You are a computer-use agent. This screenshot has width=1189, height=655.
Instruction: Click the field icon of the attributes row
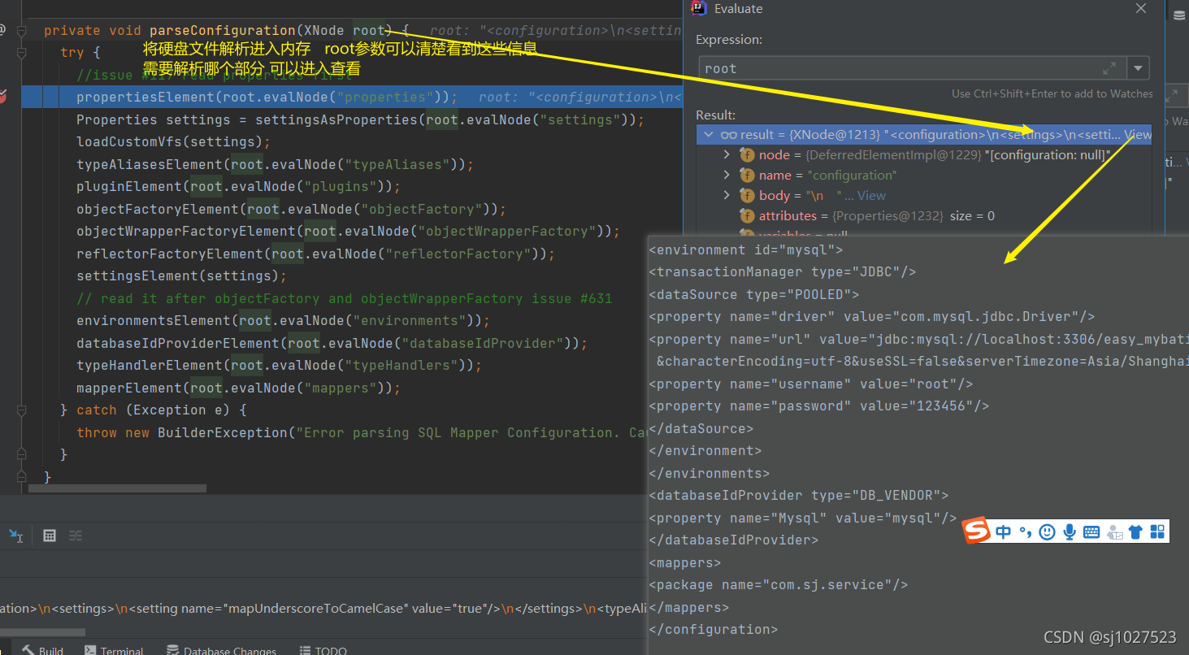[747, 215]
